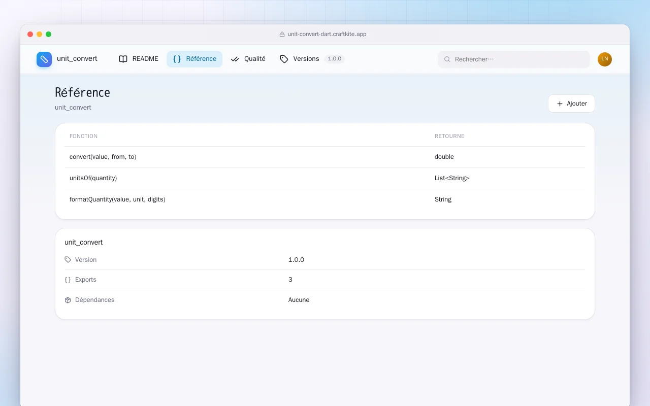Click the Ajouter button
The image size is (650, 406).
point(571,104)
